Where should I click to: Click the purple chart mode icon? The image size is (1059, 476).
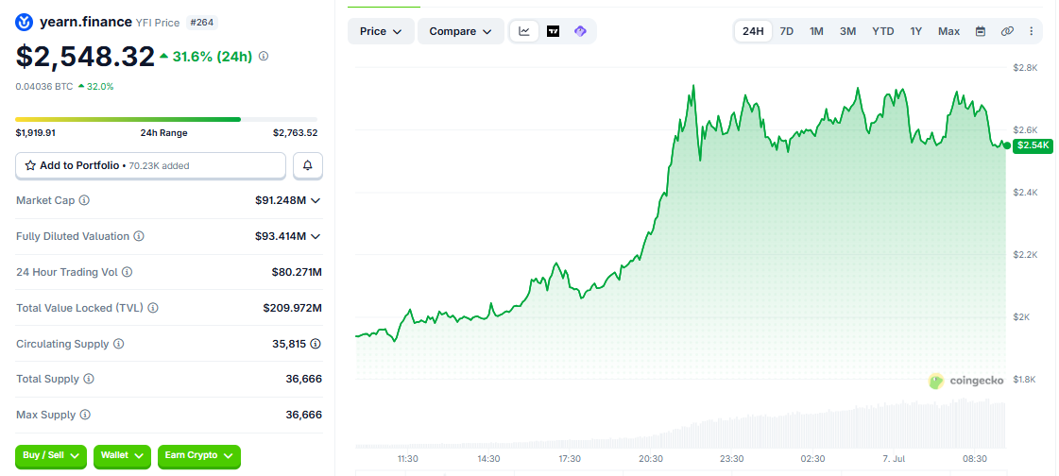[580, 31]
